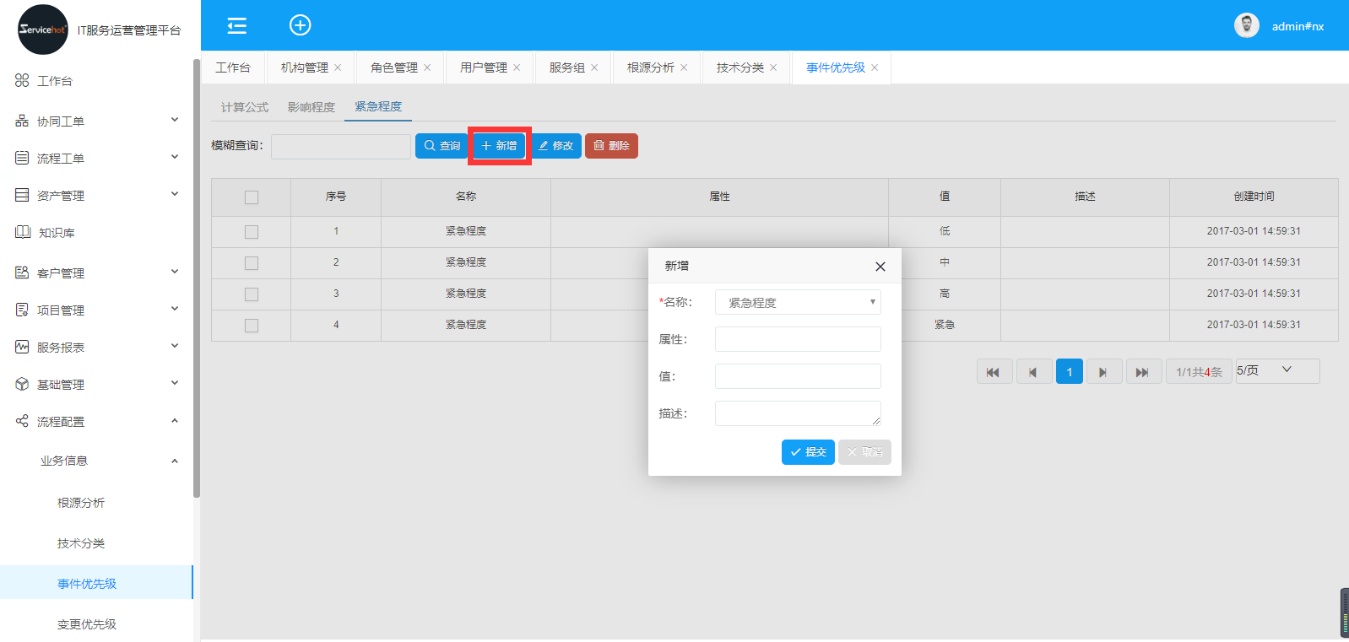The height and width of the screenshot is (642, 1349).
Task: Close the 机构管理 tab
Action: [x=338, y=67]
